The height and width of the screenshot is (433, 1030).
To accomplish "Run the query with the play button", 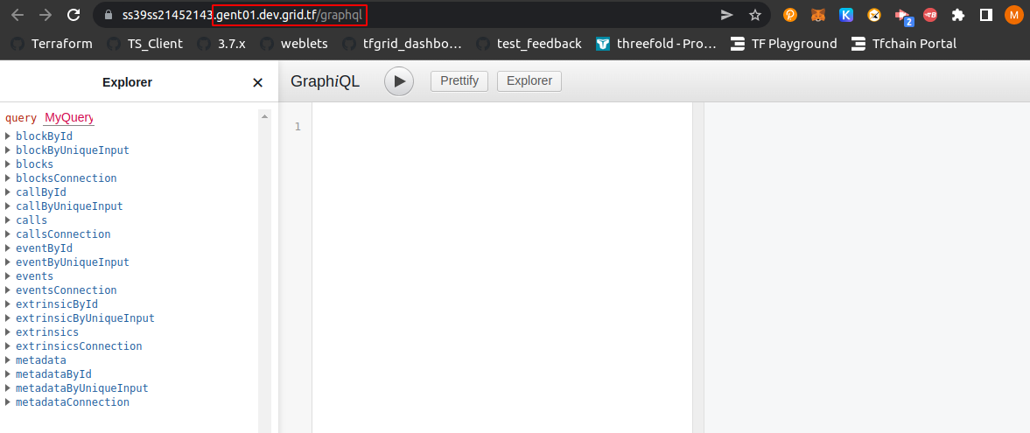I will (399, 81).
